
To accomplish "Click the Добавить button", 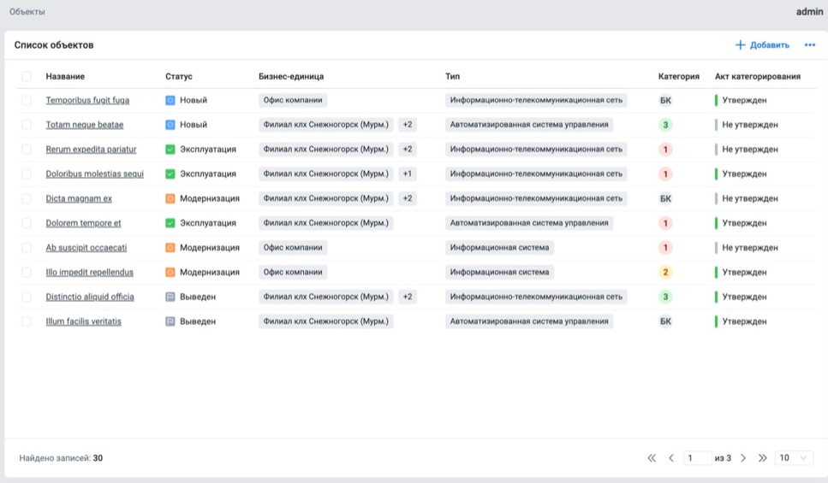I will coord(762,45).
